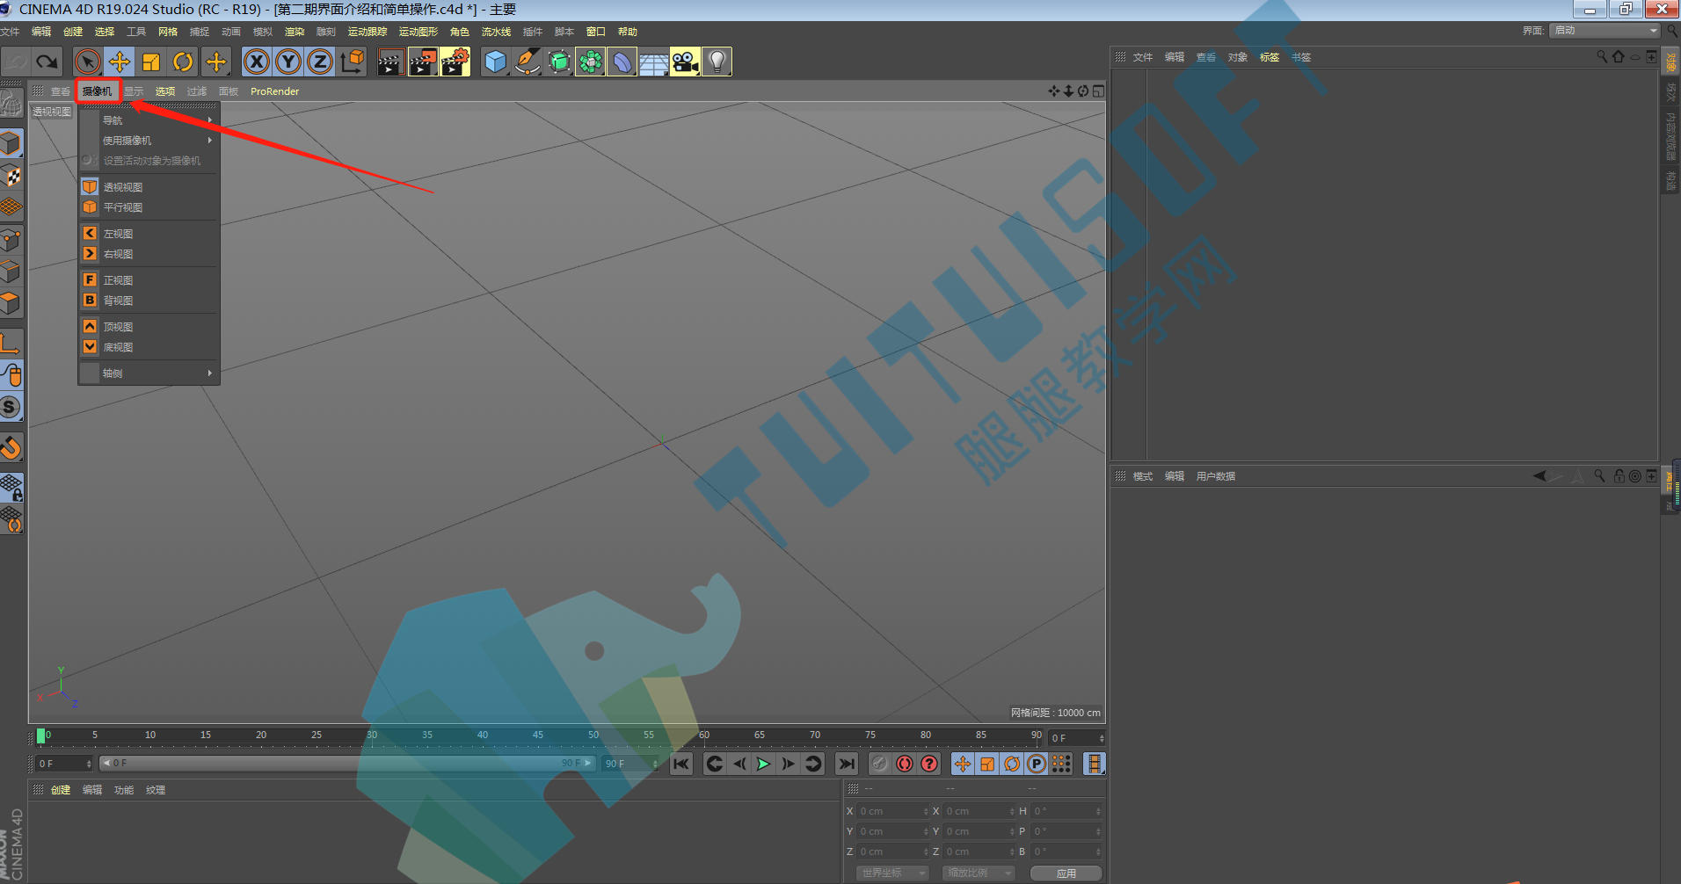The width and height of the screenshot is (1681, 884).
Task: Expand the 使用摄像机 submenu
Action: 149,141
